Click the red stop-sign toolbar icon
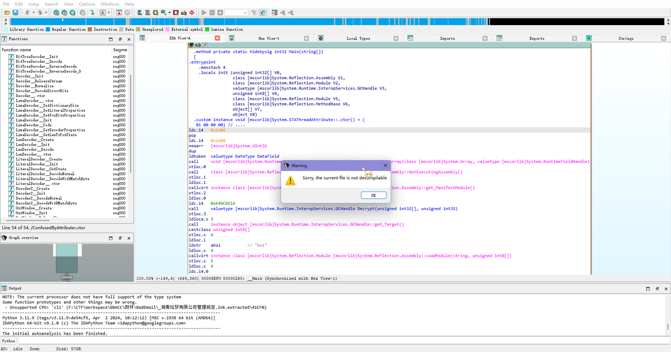Viewport: 671px width, 352px height. point(192,13)
